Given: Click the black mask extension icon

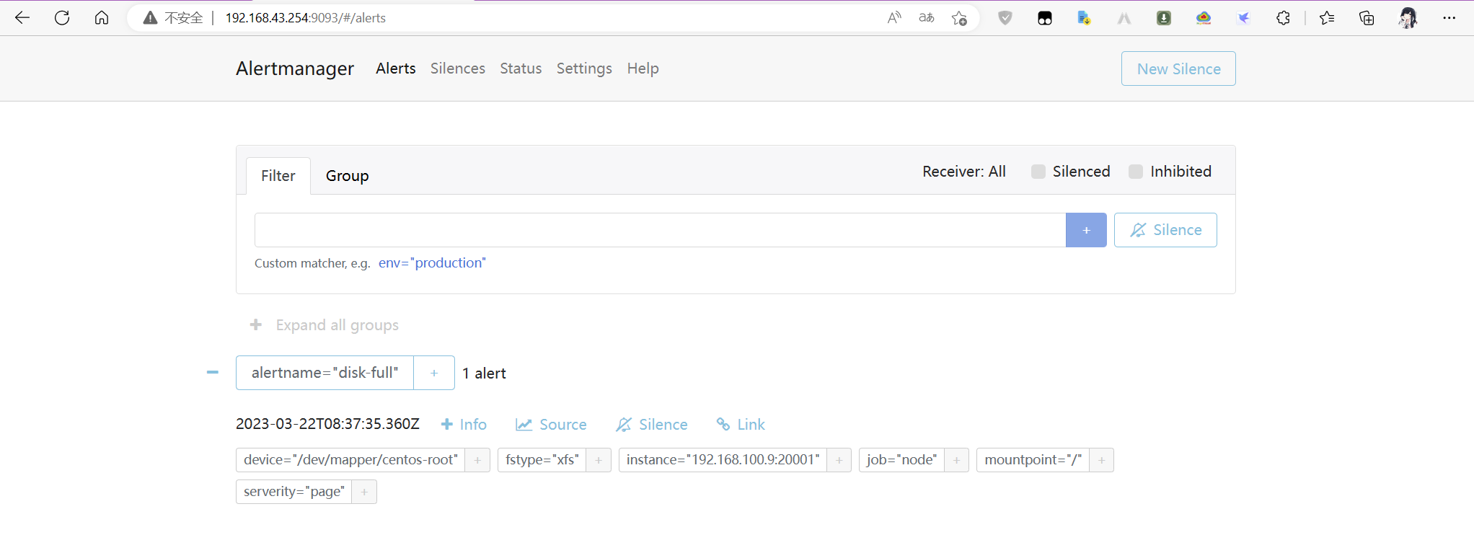Looking at the screenshot, I should coord(1045,18).
